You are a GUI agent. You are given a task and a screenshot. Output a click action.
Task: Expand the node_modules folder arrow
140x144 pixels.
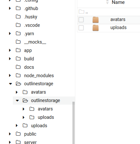(10, 76)
